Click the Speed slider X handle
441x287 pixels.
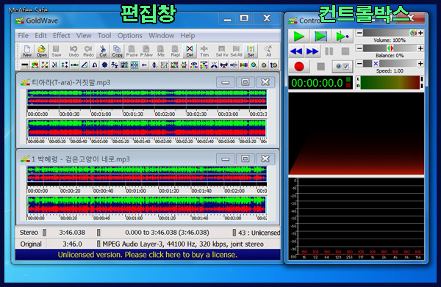coord(376,63)
